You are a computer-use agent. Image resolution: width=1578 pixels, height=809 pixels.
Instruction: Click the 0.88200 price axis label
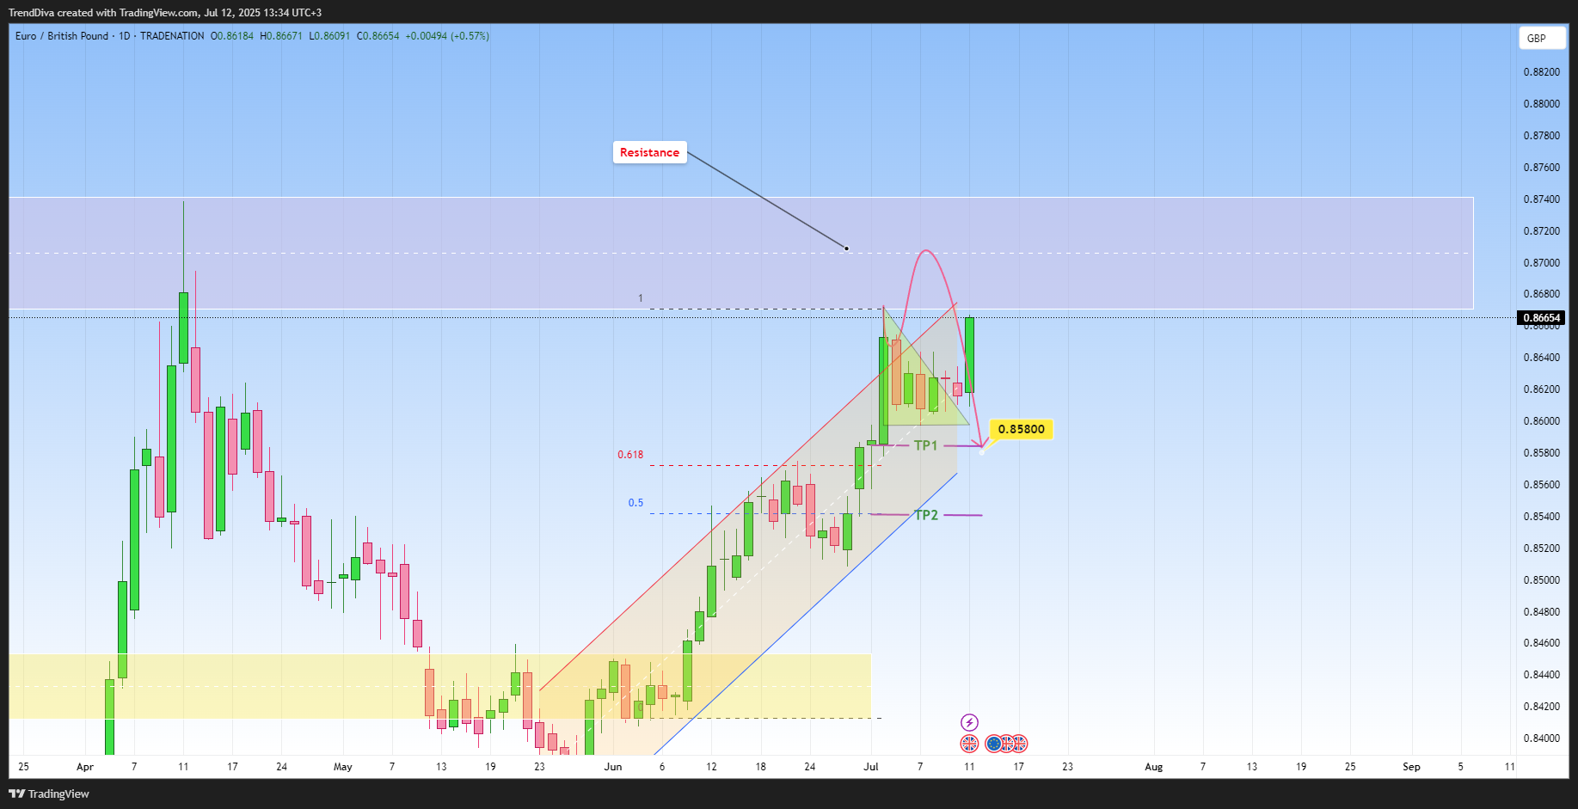click(x=1542, y=72)
